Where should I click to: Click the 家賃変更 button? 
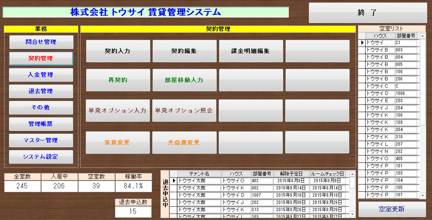118,143
